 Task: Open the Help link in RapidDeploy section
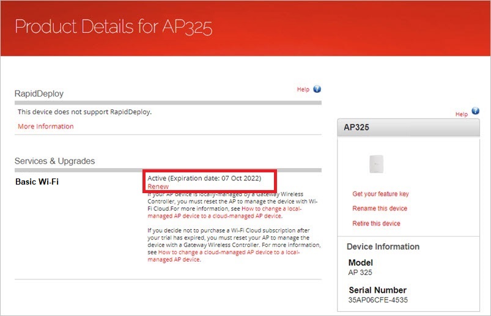coord(303,89)
